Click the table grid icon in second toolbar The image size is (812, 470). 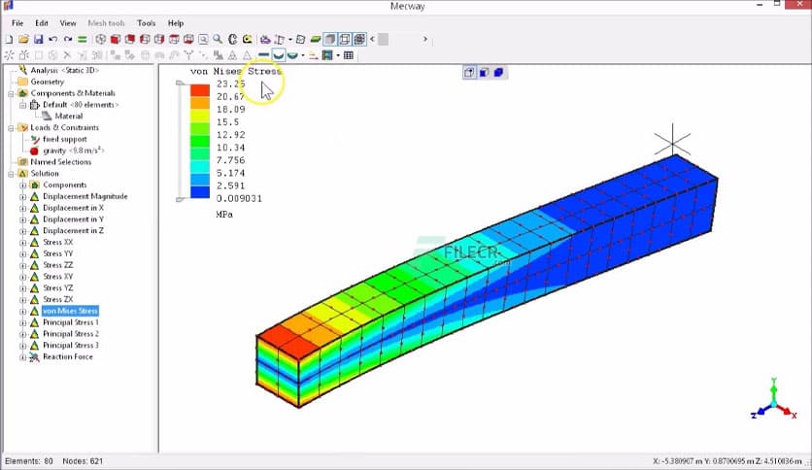point(349,55)
